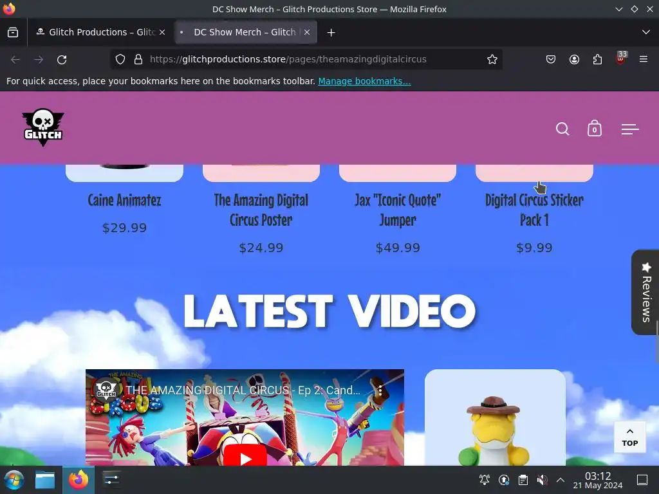
Task: Open the Reviews side tab
Action: tap(646, 293)
